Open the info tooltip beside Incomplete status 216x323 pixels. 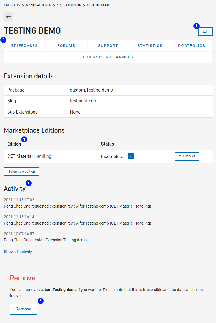coord(131,156)
